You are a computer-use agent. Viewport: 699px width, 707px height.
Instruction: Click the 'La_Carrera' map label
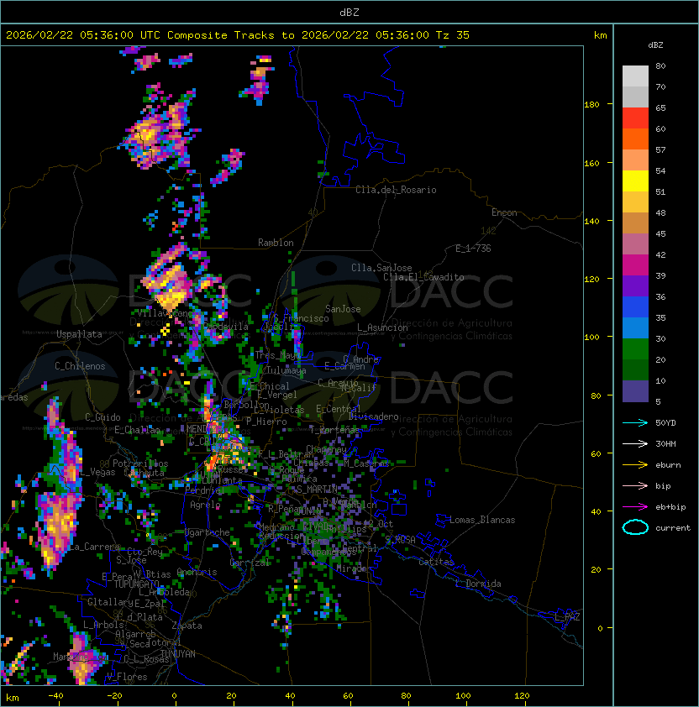pyautogui.click(x=95, y=547)
